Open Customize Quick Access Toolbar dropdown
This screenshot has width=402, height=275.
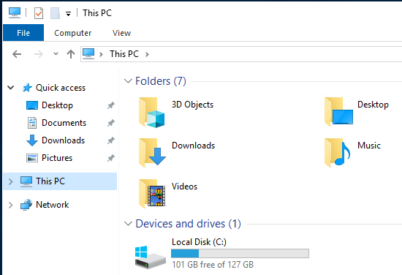pos(68,14)
